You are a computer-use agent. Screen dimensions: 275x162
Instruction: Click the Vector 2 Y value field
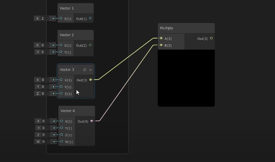click(45, 52)
